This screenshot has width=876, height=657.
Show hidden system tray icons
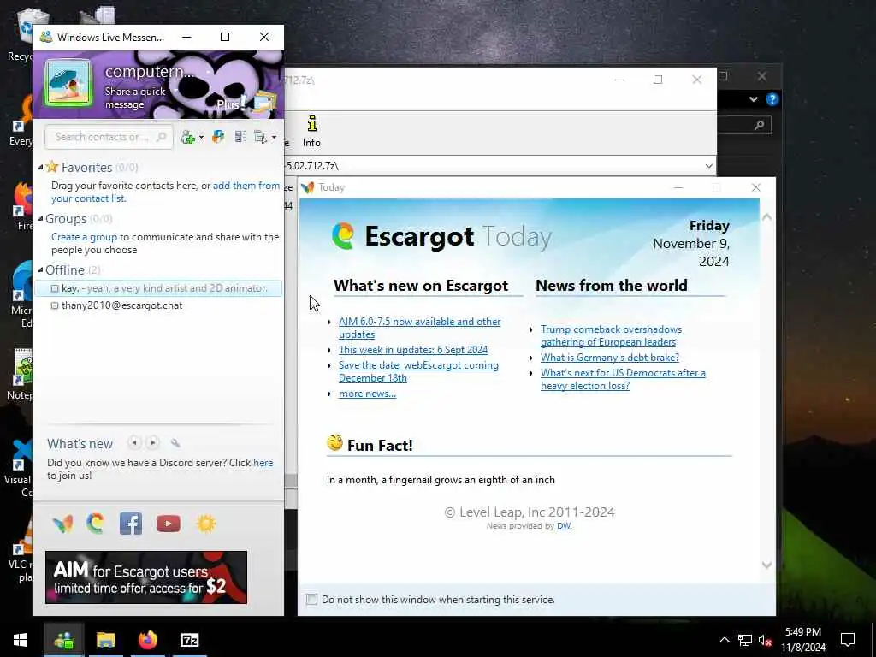click(x=724, y=640)
